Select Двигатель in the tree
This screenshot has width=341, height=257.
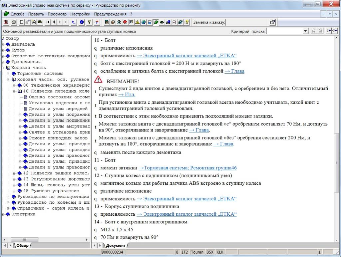click(x=23, y=44)
